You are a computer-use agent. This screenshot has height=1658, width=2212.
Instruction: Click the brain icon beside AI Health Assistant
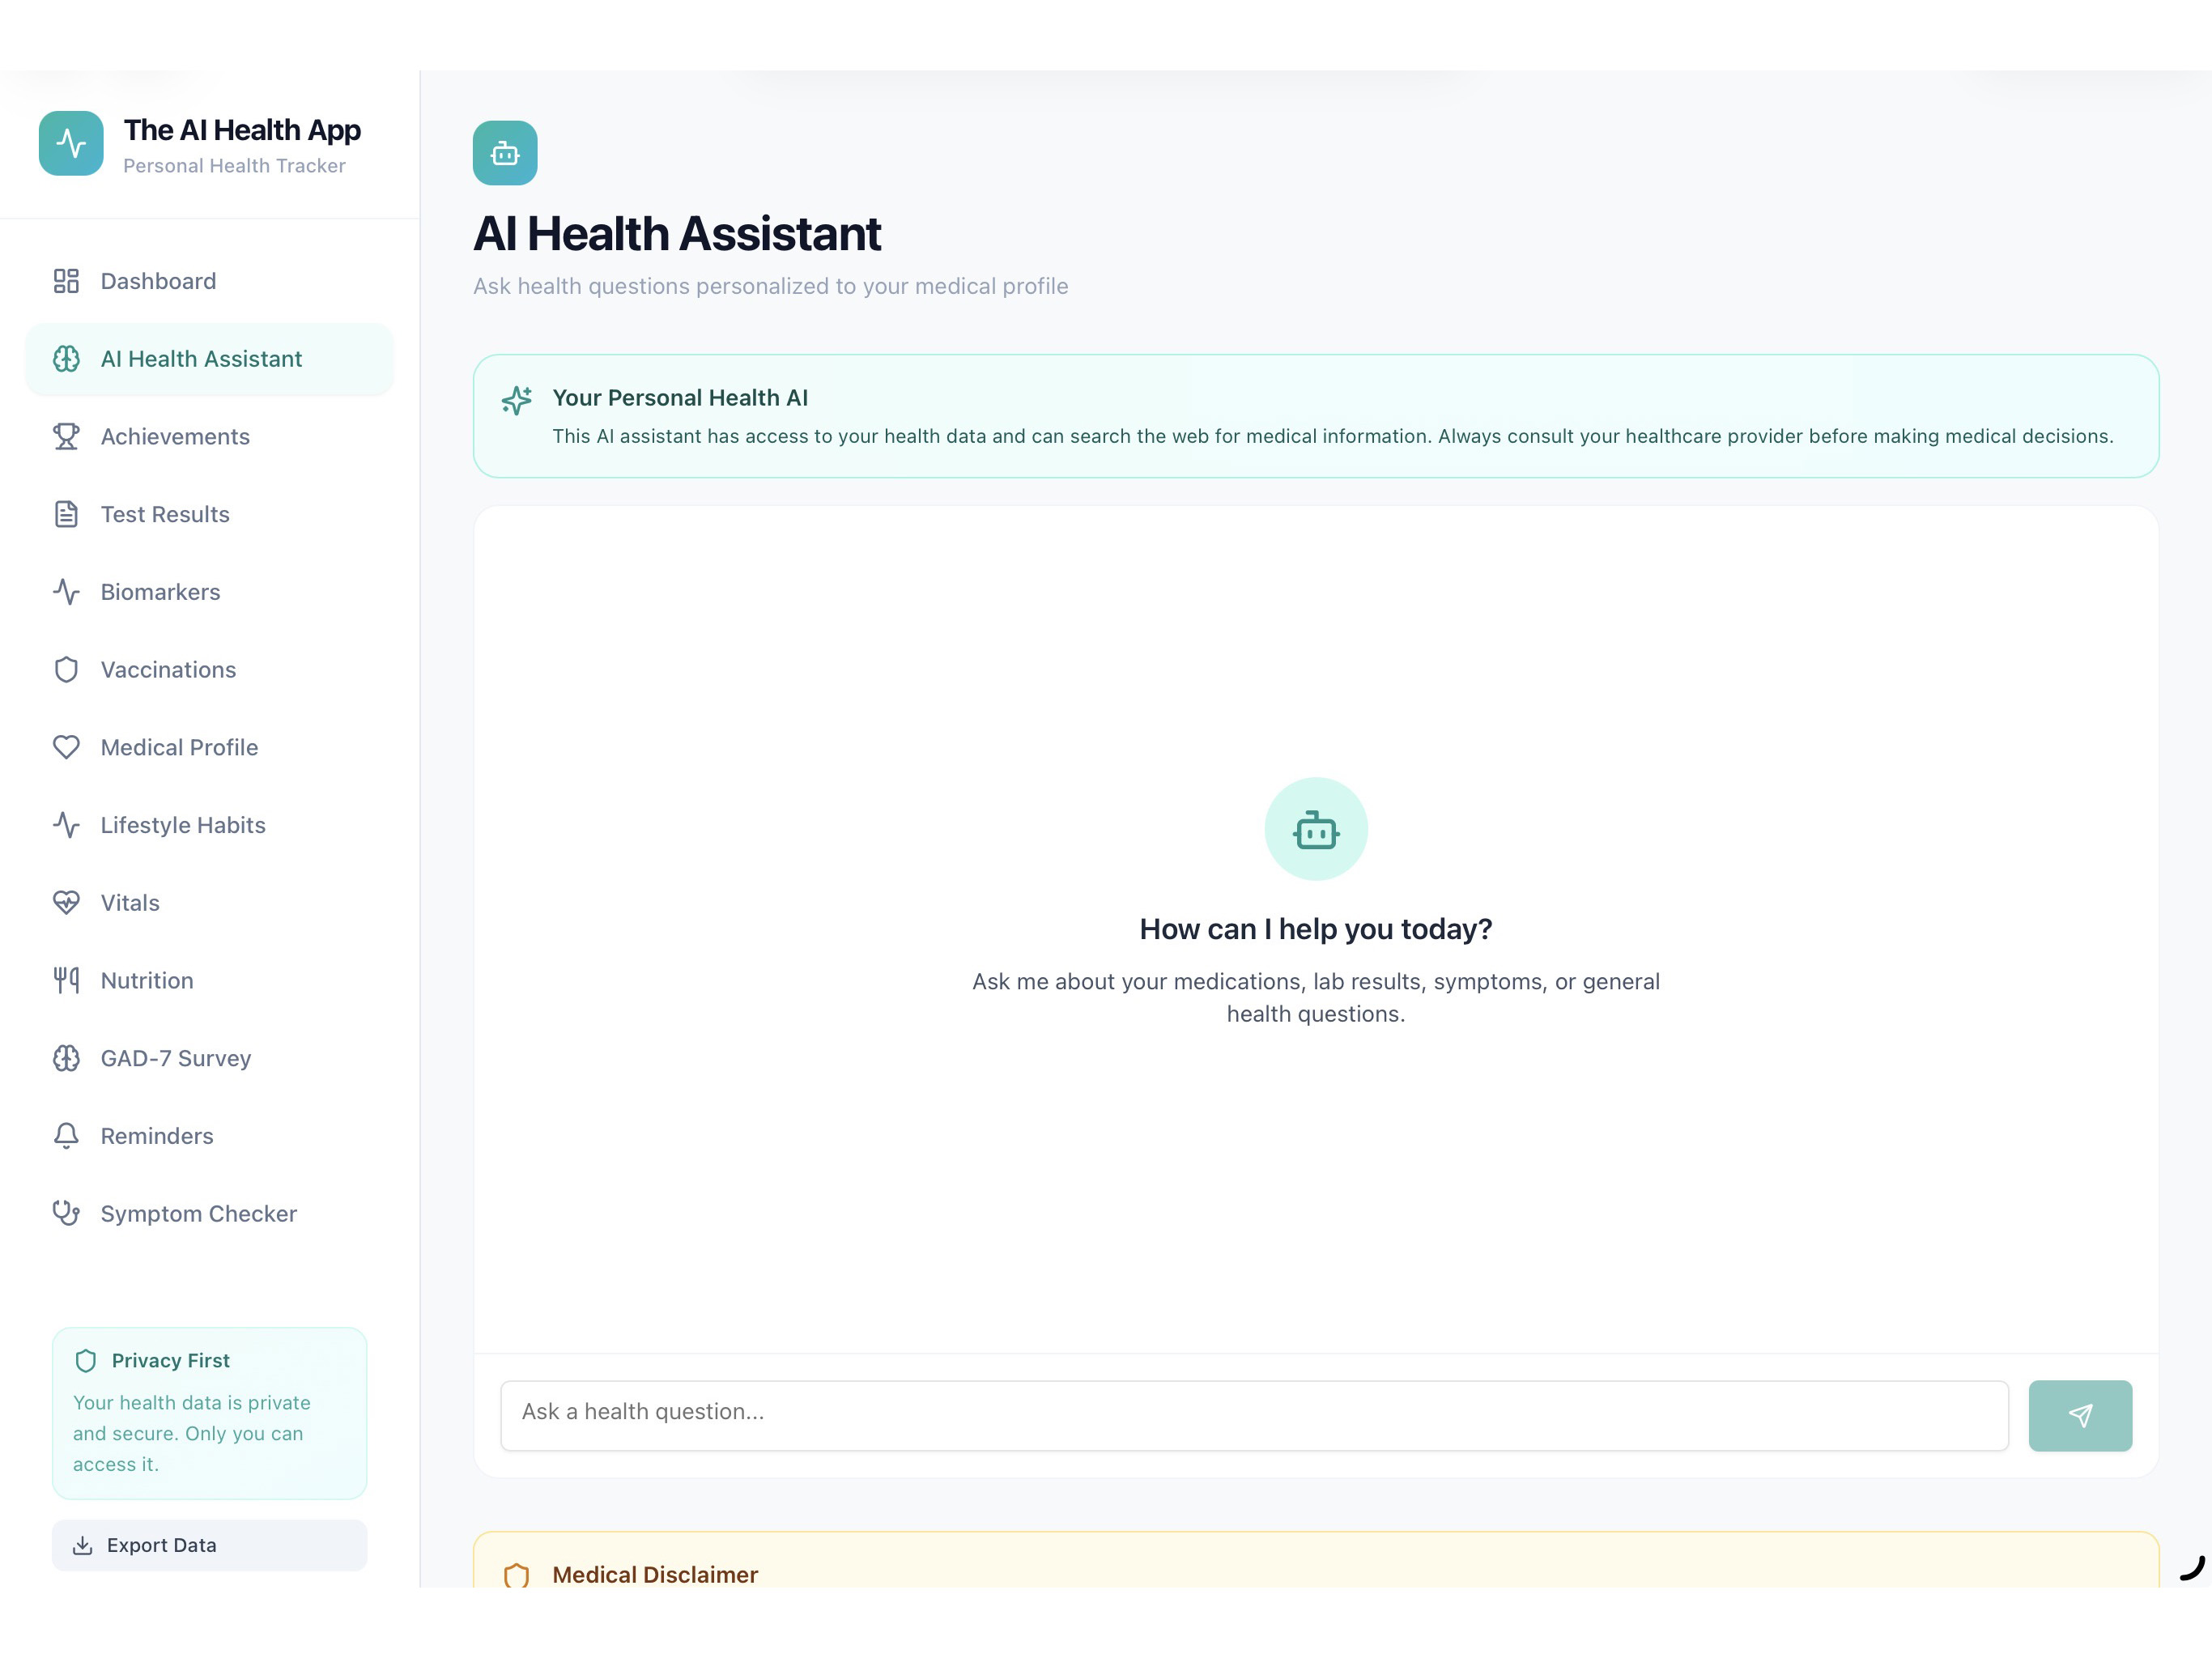click(66, 359)
